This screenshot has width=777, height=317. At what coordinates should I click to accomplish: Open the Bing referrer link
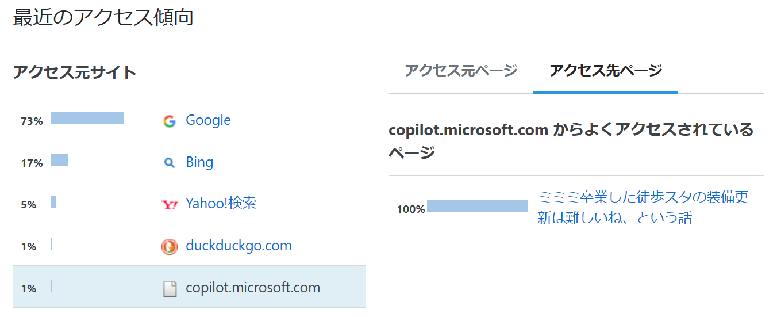coord(199,162)
